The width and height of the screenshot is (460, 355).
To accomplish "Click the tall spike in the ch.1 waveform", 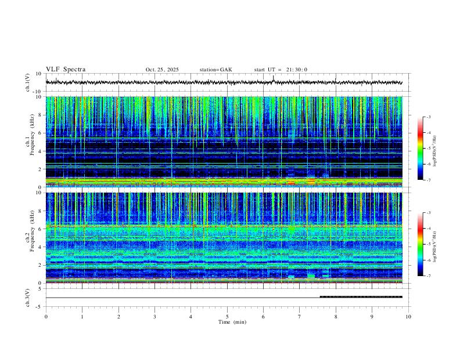I will pos(274,78).
